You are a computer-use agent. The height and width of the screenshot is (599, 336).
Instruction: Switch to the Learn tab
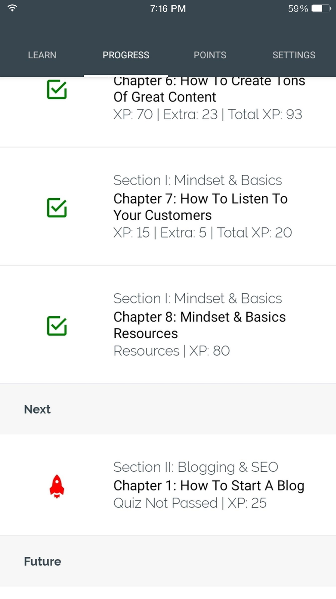(42, 55)
